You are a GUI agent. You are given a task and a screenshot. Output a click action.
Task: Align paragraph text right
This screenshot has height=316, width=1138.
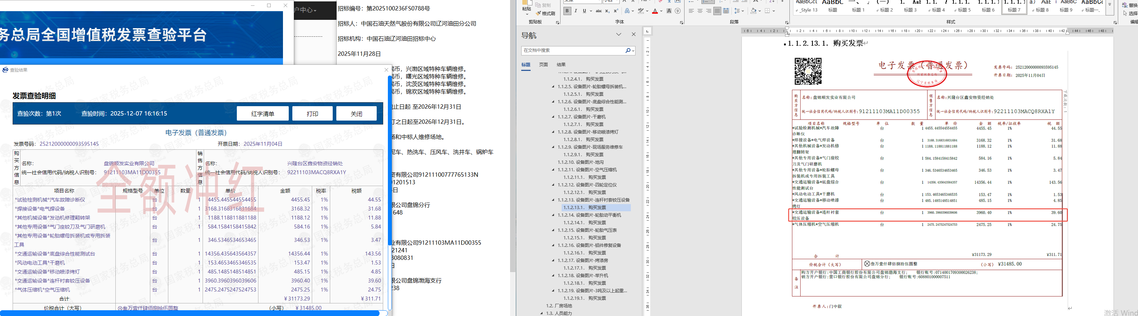tap(709, 11)
